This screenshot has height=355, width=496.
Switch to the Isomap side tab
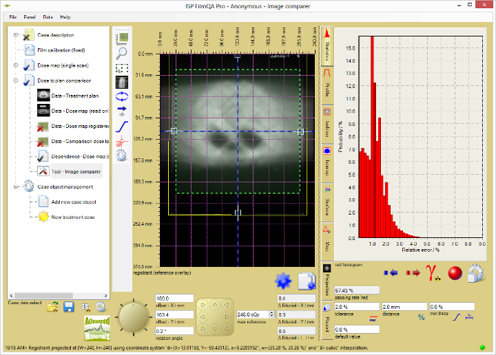tap(327, 164)
